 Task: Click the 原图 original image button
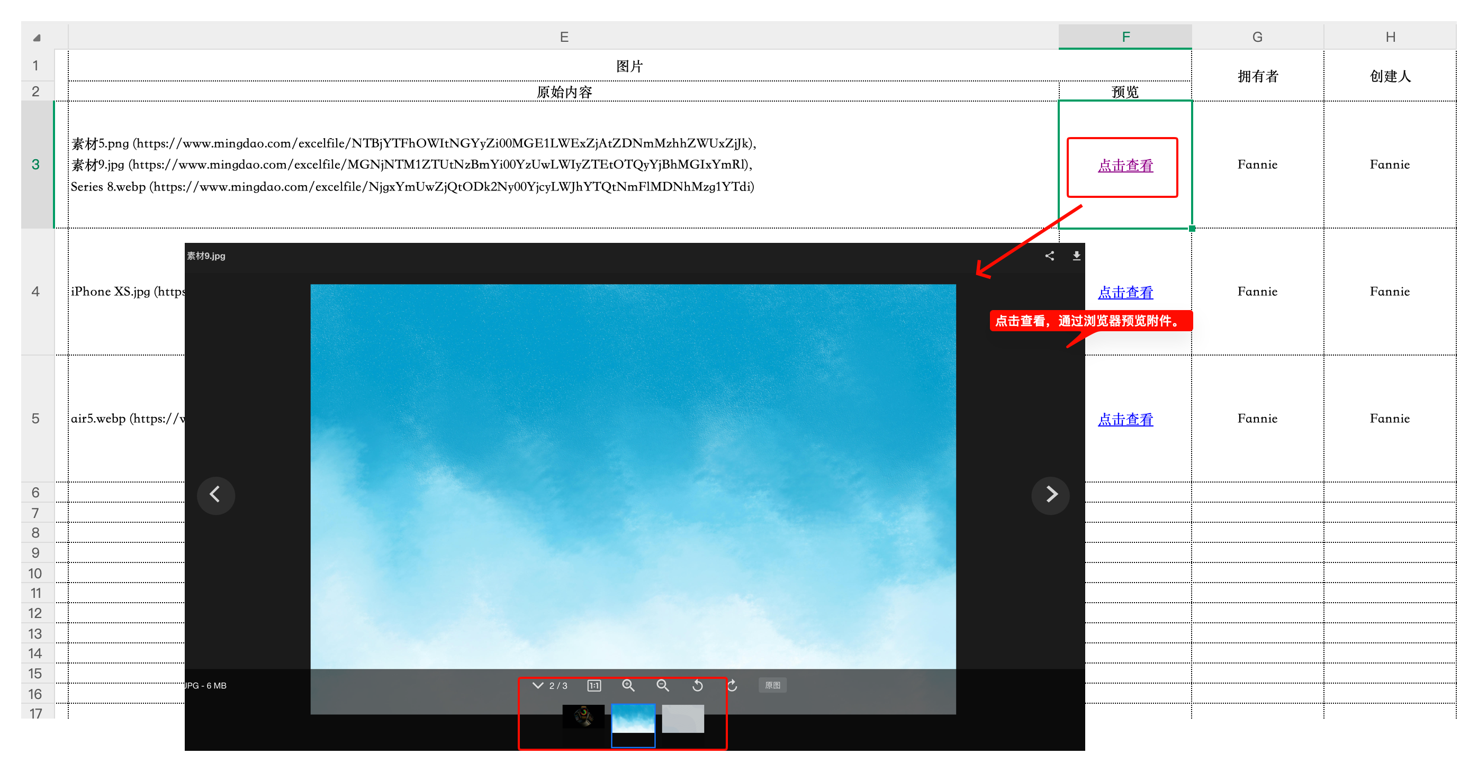point(772,685)
